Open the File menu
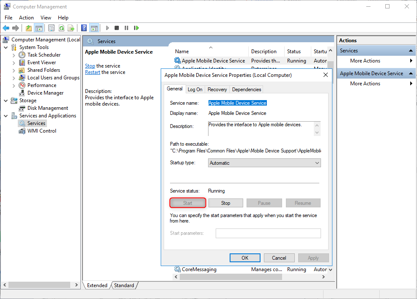Viewport: 417px width, 299px height. pos(8,17)
